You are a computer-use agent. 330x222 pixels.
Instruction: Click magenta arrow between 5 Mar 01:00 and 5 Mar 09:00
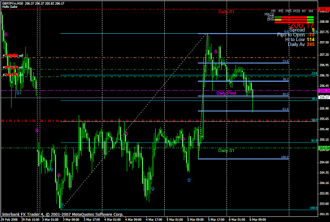tap(184, 139)
